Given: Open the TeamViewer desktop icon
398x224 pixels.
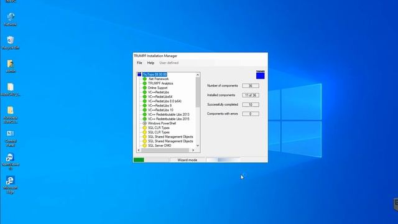Looking at the screenshot, I should [x=11, y=161].
